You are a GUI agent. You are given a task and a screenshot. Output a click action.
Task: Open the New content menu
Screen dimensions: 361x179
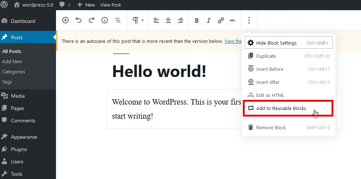(x=86, y=5)
